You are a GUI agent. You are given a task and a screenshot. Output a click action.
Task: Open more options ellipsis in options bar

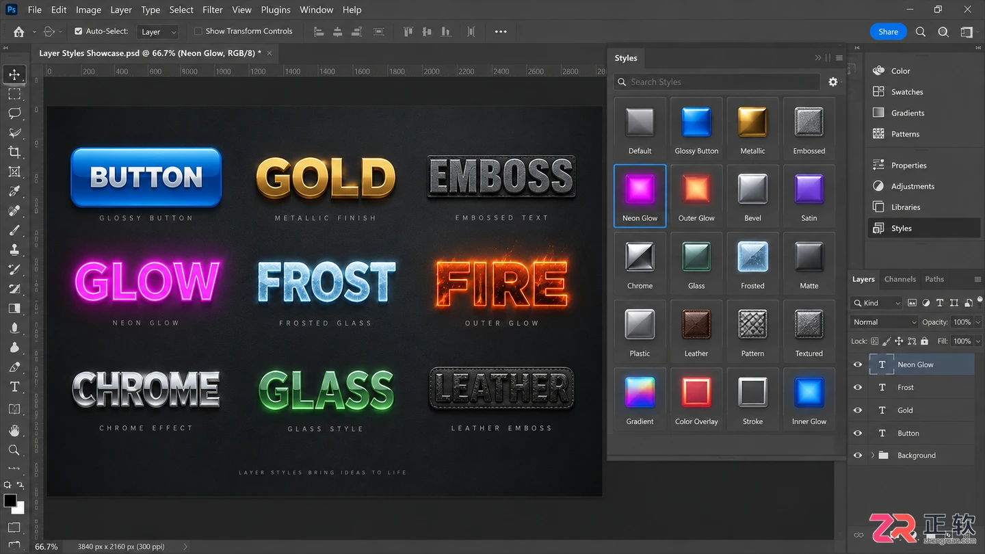pyautogui.click(x=501, y=31)
